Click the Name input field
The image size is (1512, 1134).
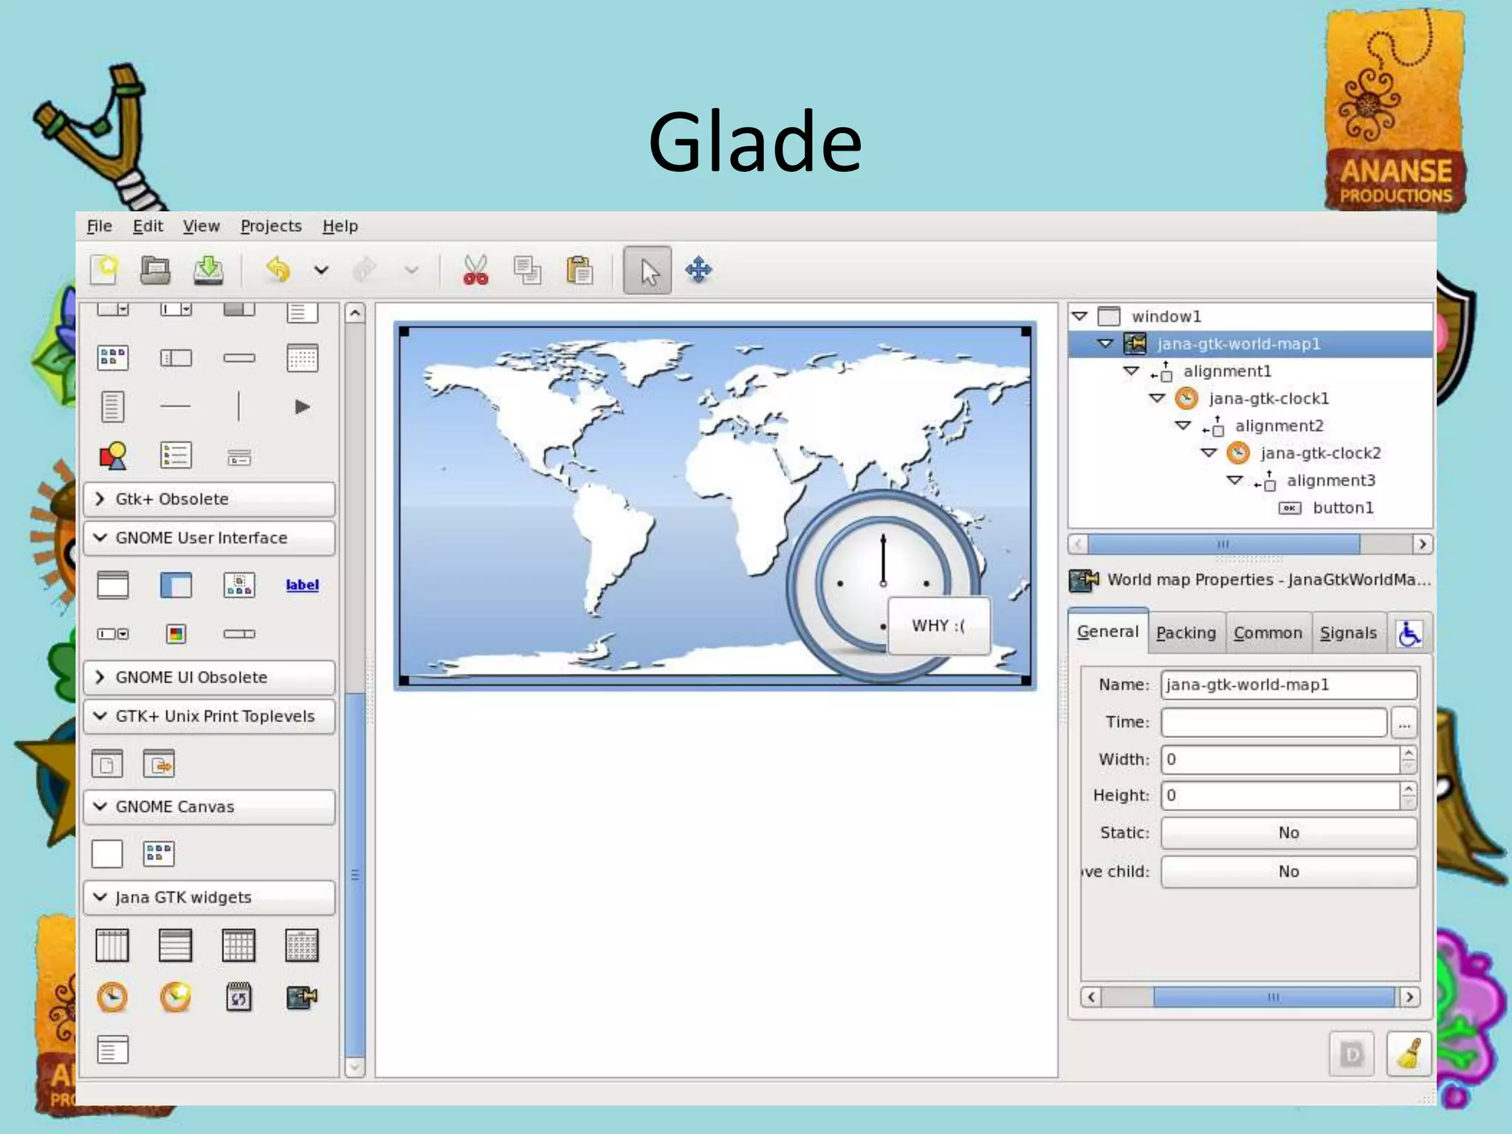tap(1289, 684)
